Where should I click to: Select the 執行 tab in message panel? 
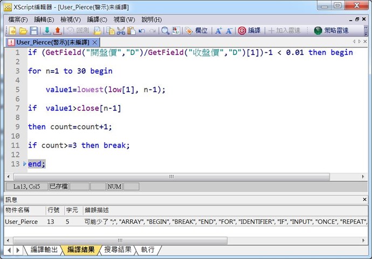pos(148,250)
